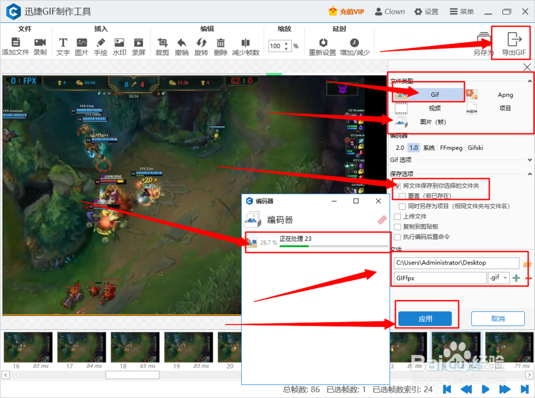Viewport: 535px width, 398px height.
Task: Click 减少帧数 reduce frame count icon
Action: 246,43
